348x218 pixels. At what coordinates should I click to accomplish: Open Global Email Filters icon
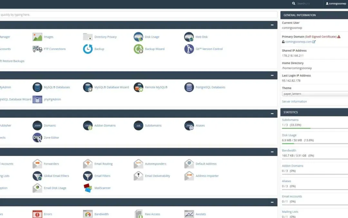tap(37, 176)
